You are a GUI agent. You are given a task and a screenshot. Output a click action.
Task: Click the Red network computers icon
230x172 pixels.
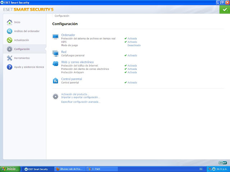pos(55,53)
